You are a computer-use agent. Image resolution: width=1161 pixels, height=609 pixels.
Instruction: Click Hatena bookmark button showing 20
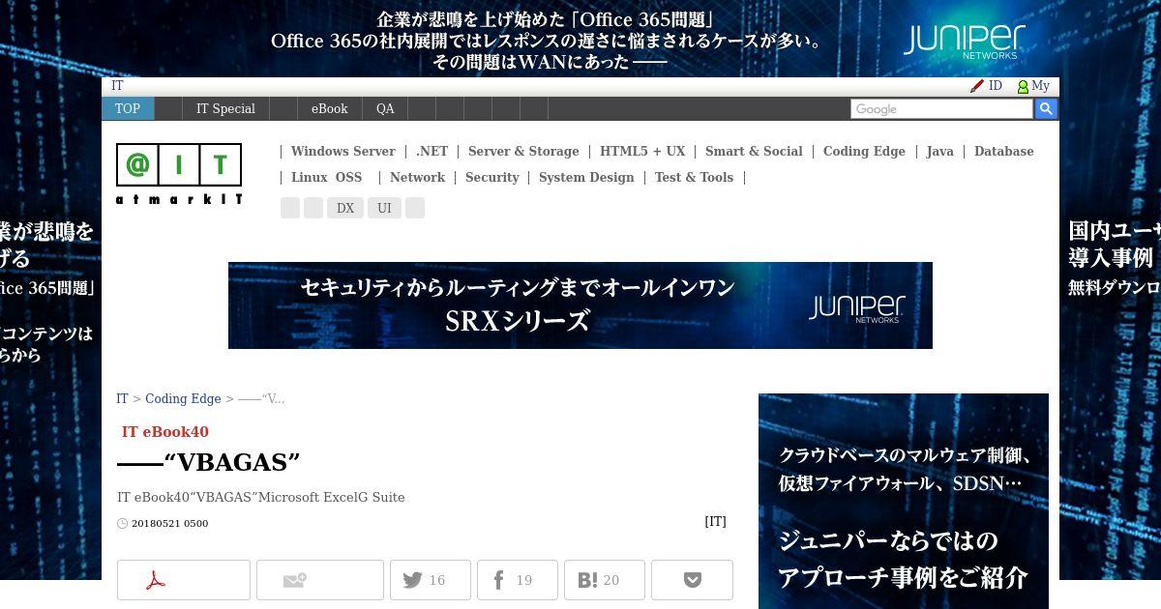pyautogui.click(x=605, y=580)
